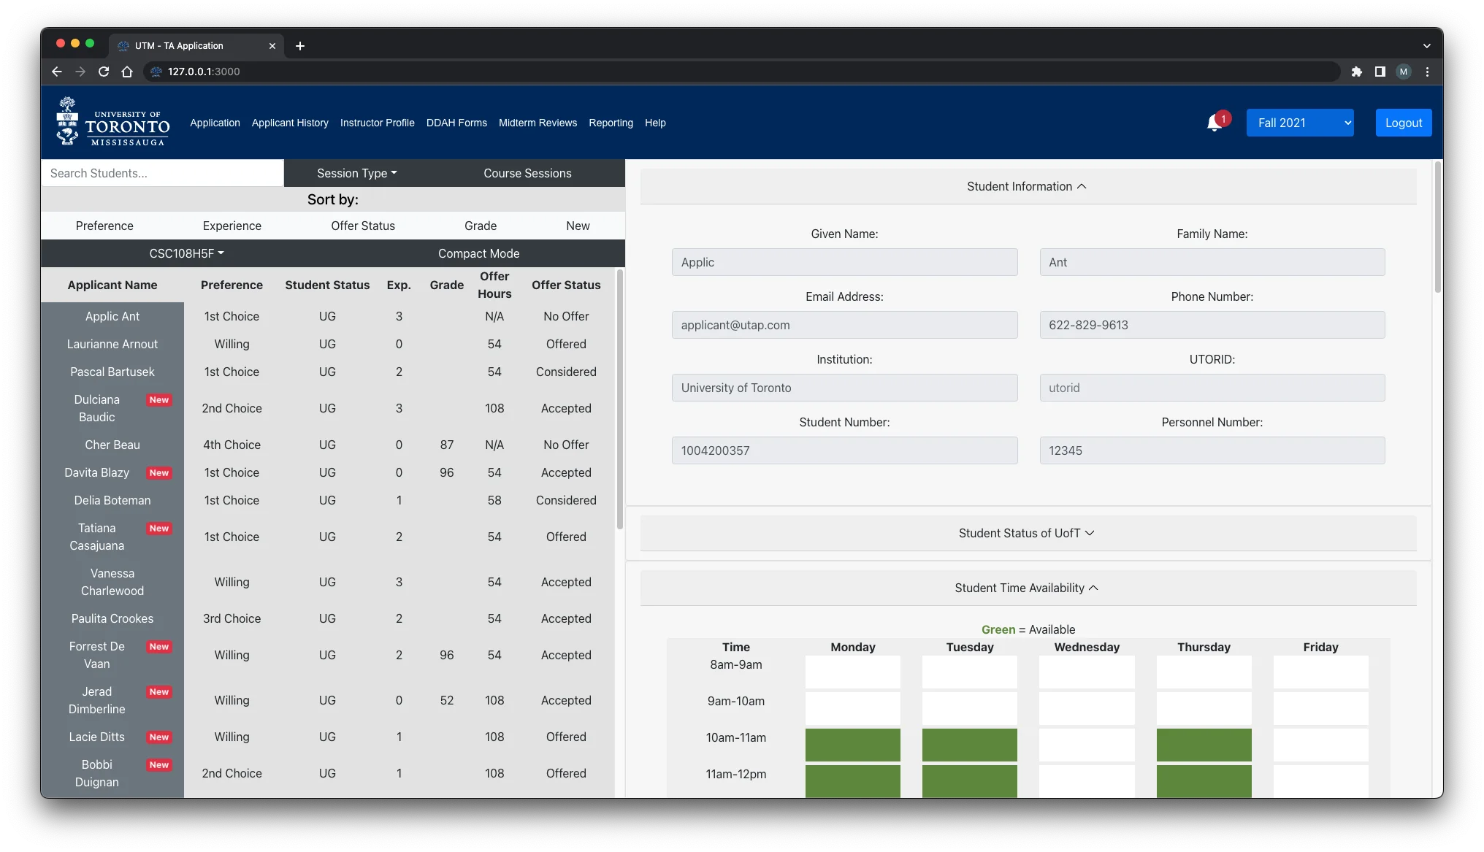The image size is (1484, 852).
Task: Open the Fall 2021 semester dropdown
Action: (1299, 123)
